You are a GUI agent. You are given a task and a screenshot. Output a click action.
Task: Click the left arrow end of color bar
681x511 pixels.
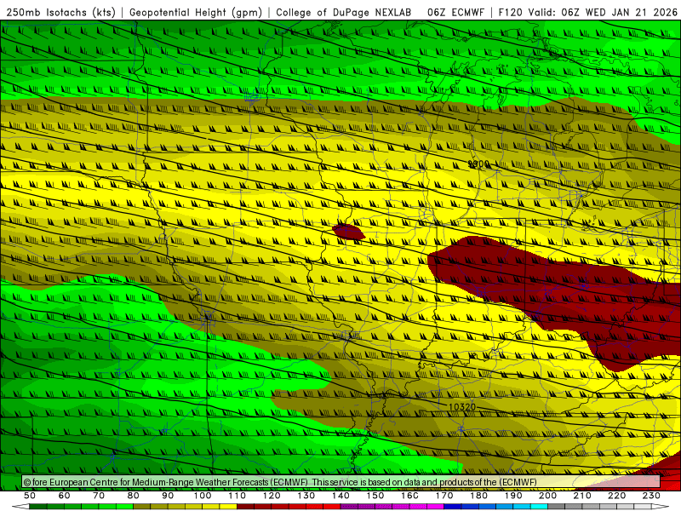20,507
